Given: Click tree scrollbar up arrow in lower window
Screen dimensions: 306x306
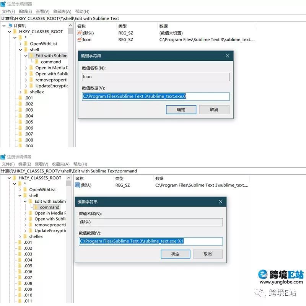Looking at the screenshot, I should [x=68, y=178].
